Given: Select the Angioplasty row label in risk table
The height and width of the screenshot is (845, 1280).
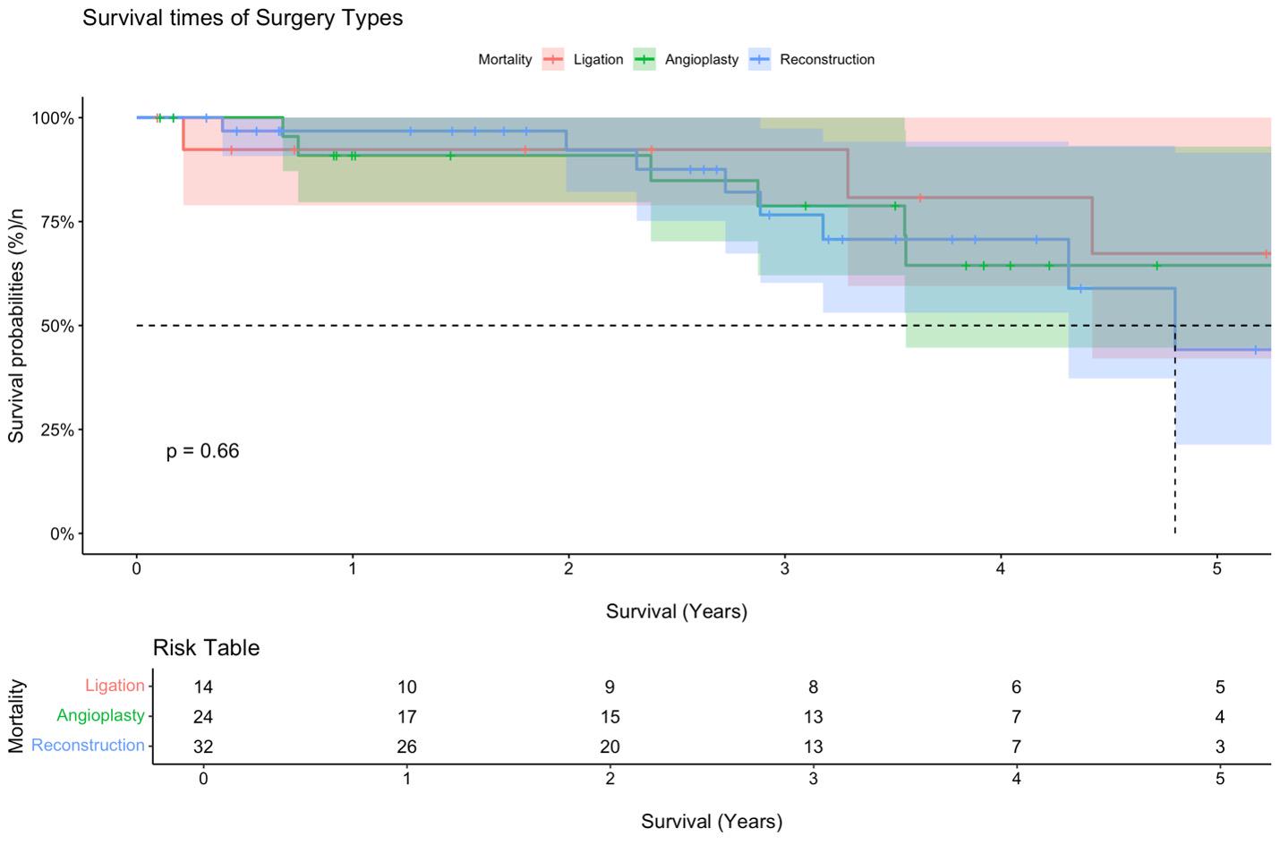Looking at the screenshot, I should coord(100,716).
